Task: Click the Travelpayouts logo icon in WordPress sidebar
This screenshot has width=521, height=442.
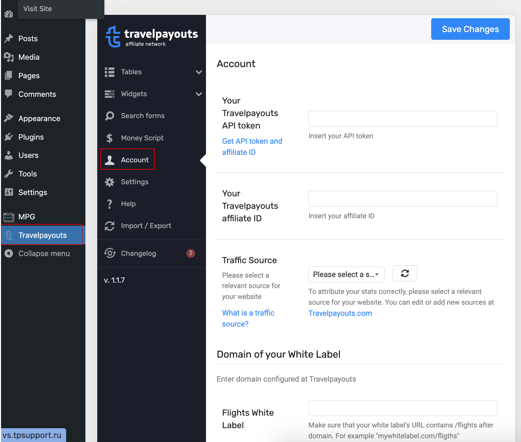Action: [x=9, y=235]
